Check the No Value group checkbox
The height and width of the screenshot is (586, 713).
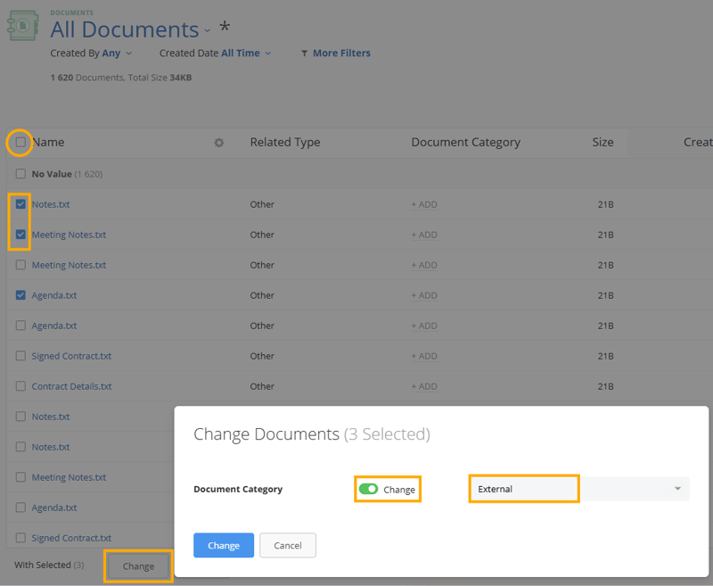click(20, 174)
